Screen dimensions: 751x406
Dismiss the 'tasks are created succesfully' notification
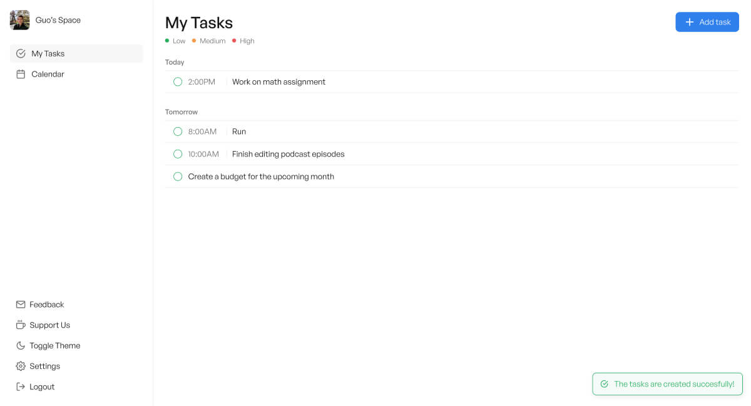pos(668,384)
